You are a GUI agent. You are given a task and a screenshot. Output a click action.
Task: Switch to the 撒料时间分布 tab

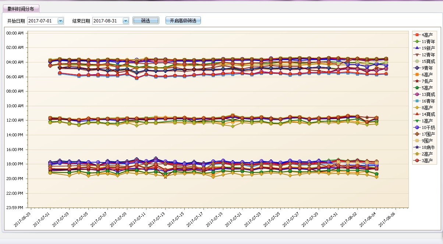21,9
